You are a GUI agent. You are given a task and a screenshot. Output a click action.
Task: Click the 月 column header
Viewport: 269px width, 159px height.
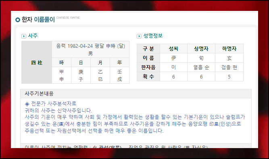100,62
